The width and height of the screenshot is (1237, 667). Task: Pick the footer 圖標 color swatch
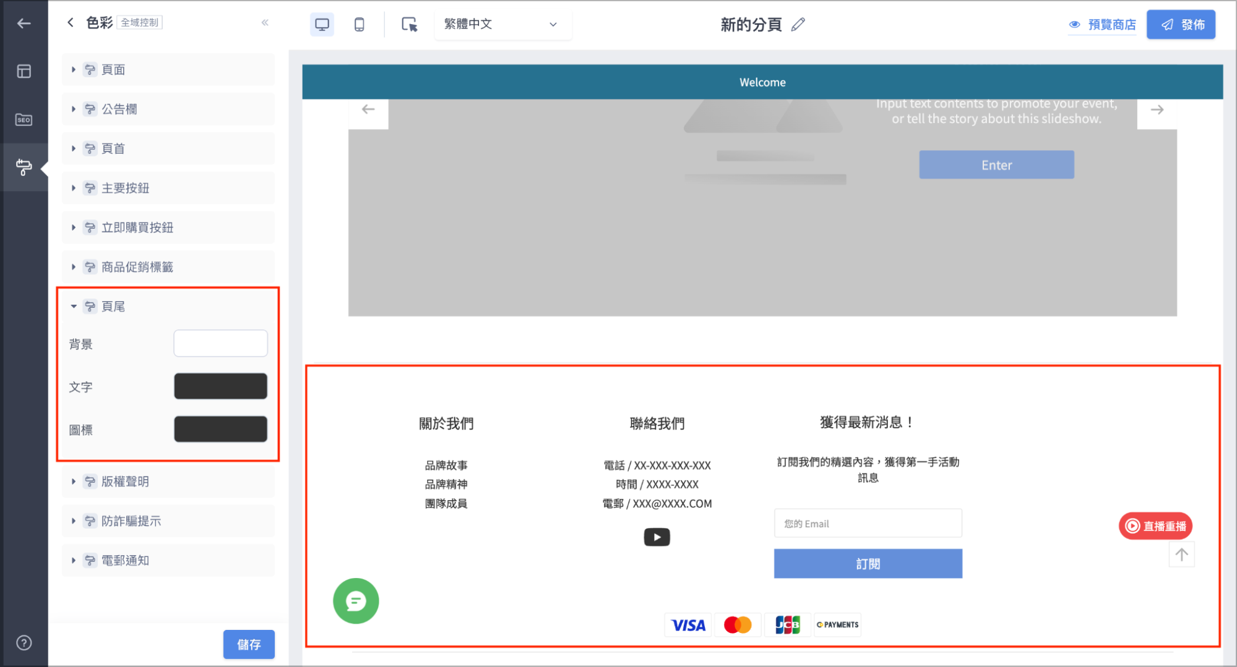pyautogui.click(x=220, y=429)
